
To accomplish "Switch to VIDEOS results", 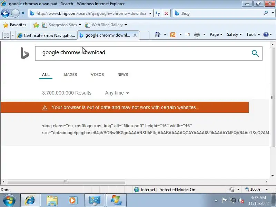I will (97, 75).
